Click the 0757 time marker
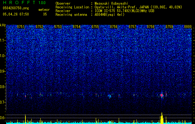195x124 pixels. [132, 27]
